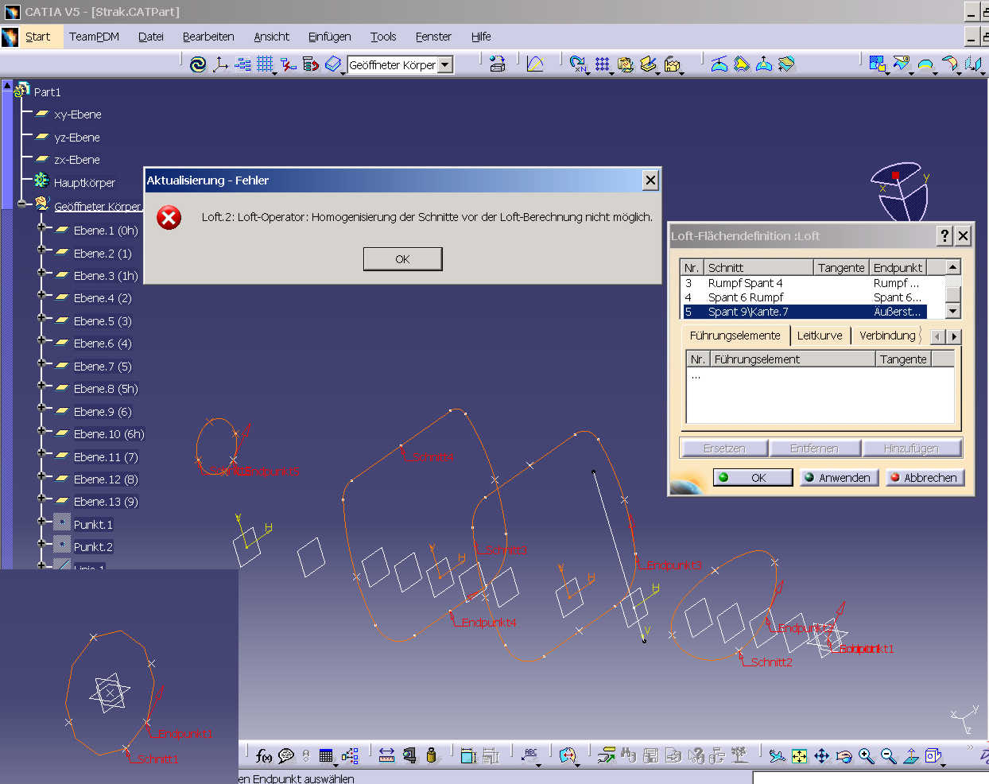Click the red error icon in dialog

coord(169,217)
